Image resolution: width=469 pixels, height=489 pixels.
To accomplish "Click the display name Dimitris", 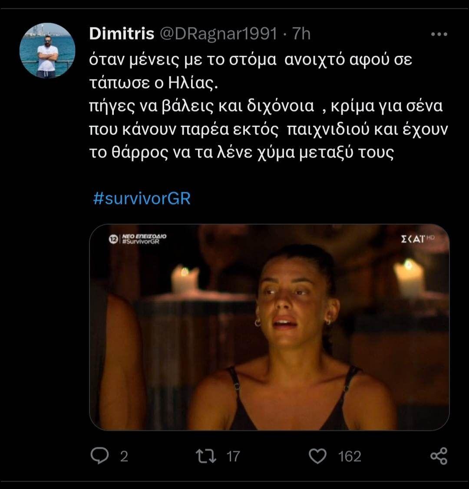I will tap(122, 33).
